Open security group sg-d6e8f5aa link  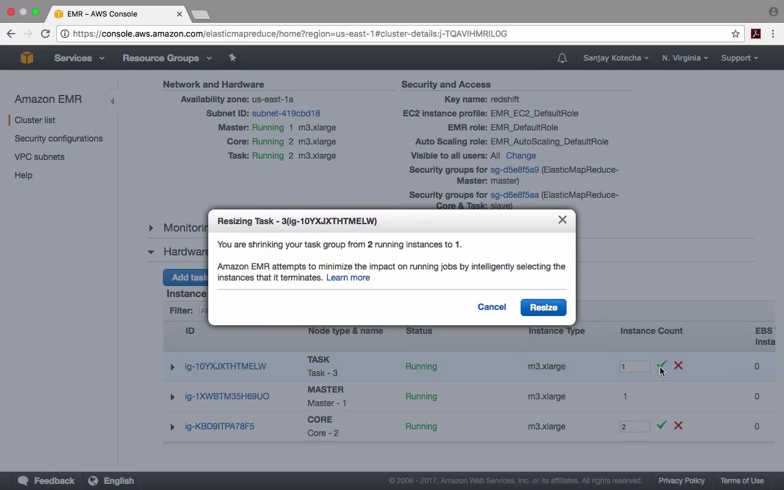(514, 195)
